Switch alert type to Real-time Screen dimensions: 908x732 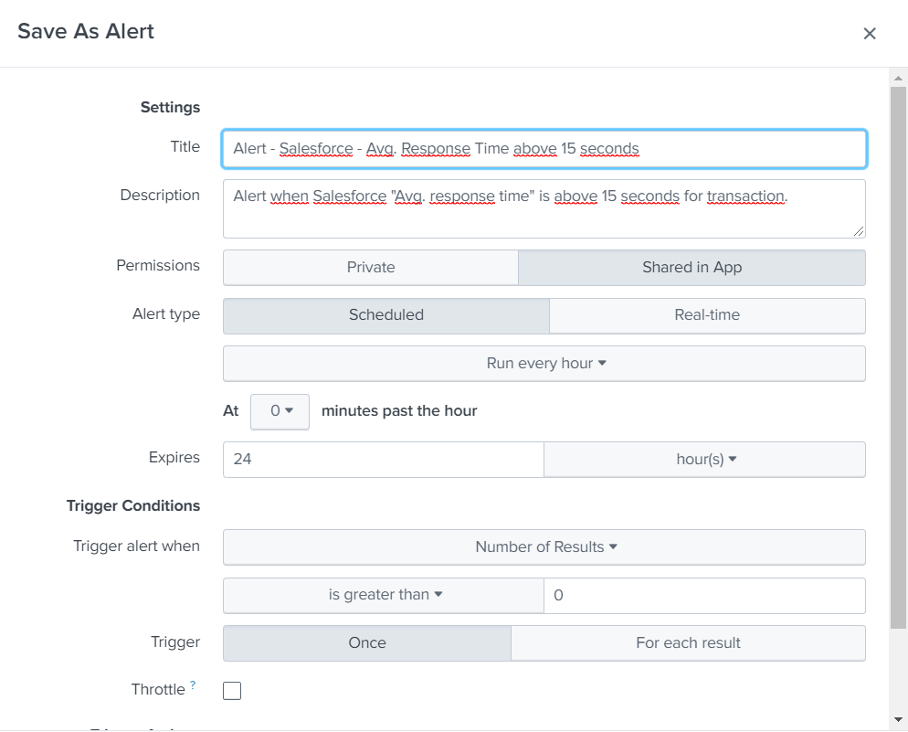tap(706, 315)
